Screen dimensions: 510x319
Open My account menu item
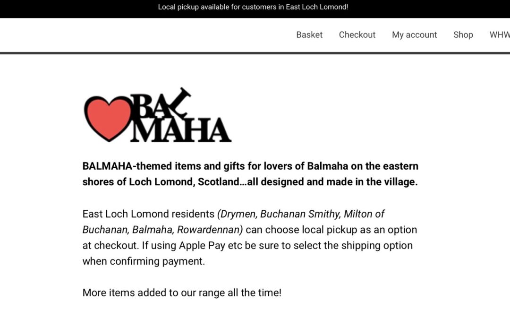click(x=414, y=34)
